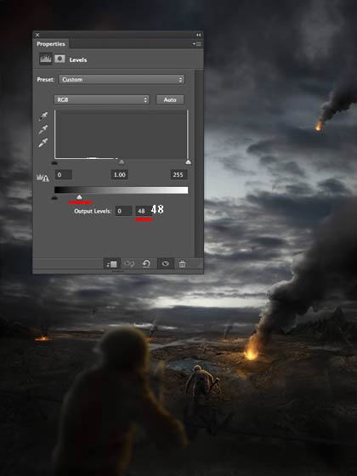
Task: Click the input shadow slider handle
Action: coord(54,162)
